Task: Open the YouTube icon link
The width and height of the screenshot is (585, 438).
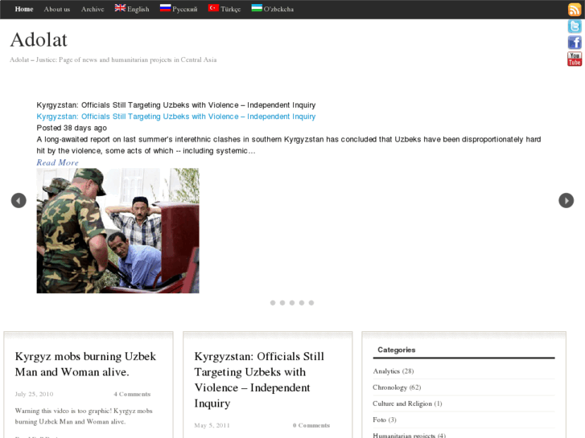Action: coord(575,59)
